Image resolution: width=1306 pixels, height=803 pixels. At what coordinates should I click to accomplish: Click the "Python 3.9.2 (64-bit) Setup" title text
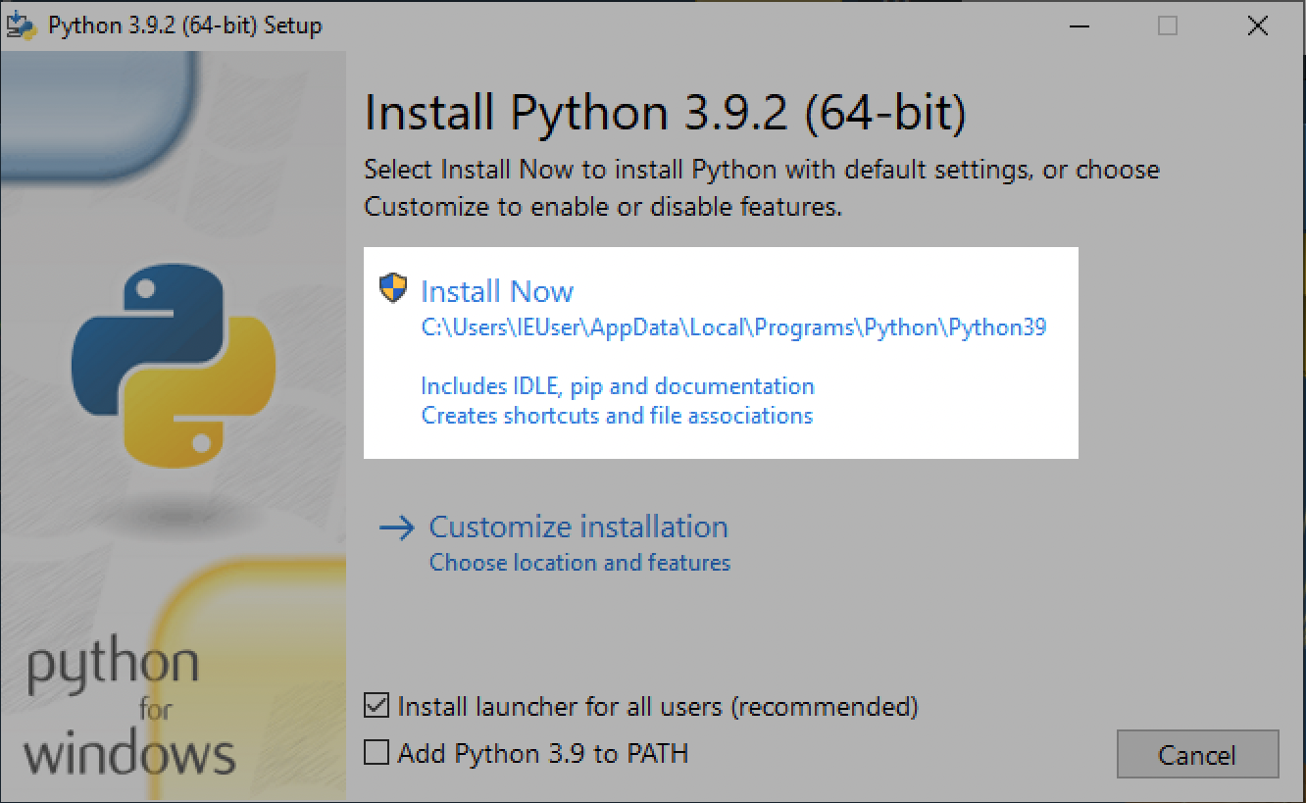pos(185,25)
